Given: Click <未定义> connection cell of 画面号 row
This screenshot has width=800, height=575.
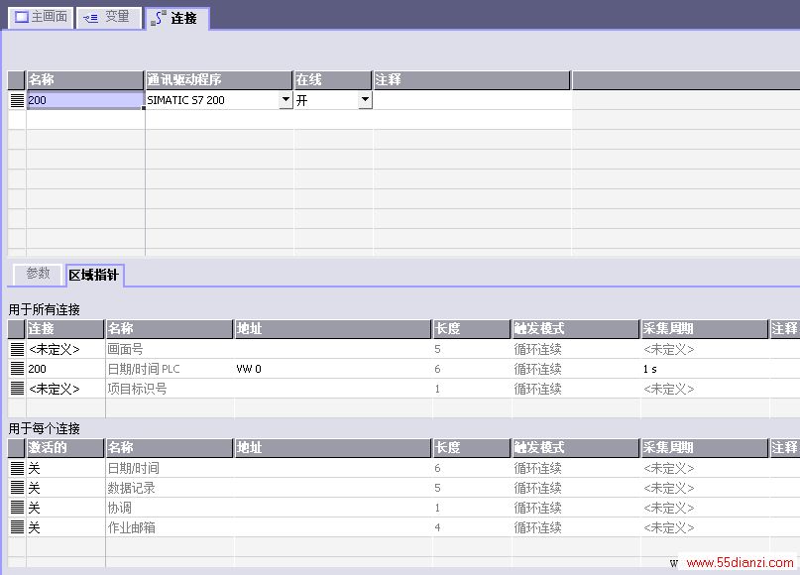Looking at the screenshot, I should 65,349.
